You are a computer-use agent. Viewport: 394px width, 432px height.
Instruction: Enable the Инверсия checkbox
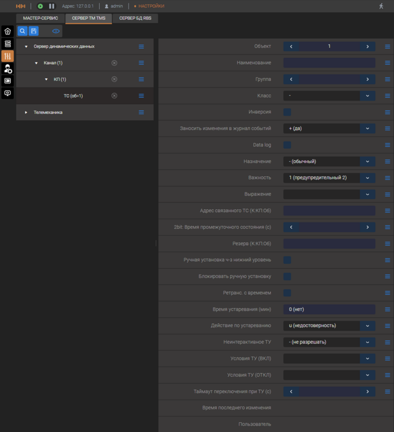[287, 112]
